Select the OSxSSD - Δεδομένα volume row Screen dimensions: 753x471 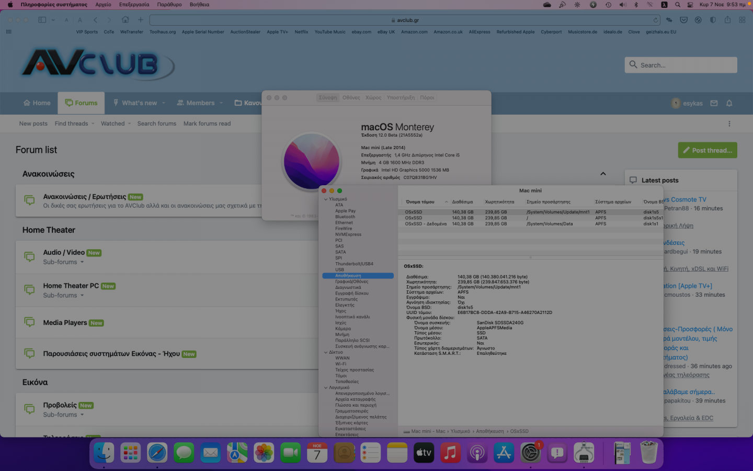click(x=531, y=224)
